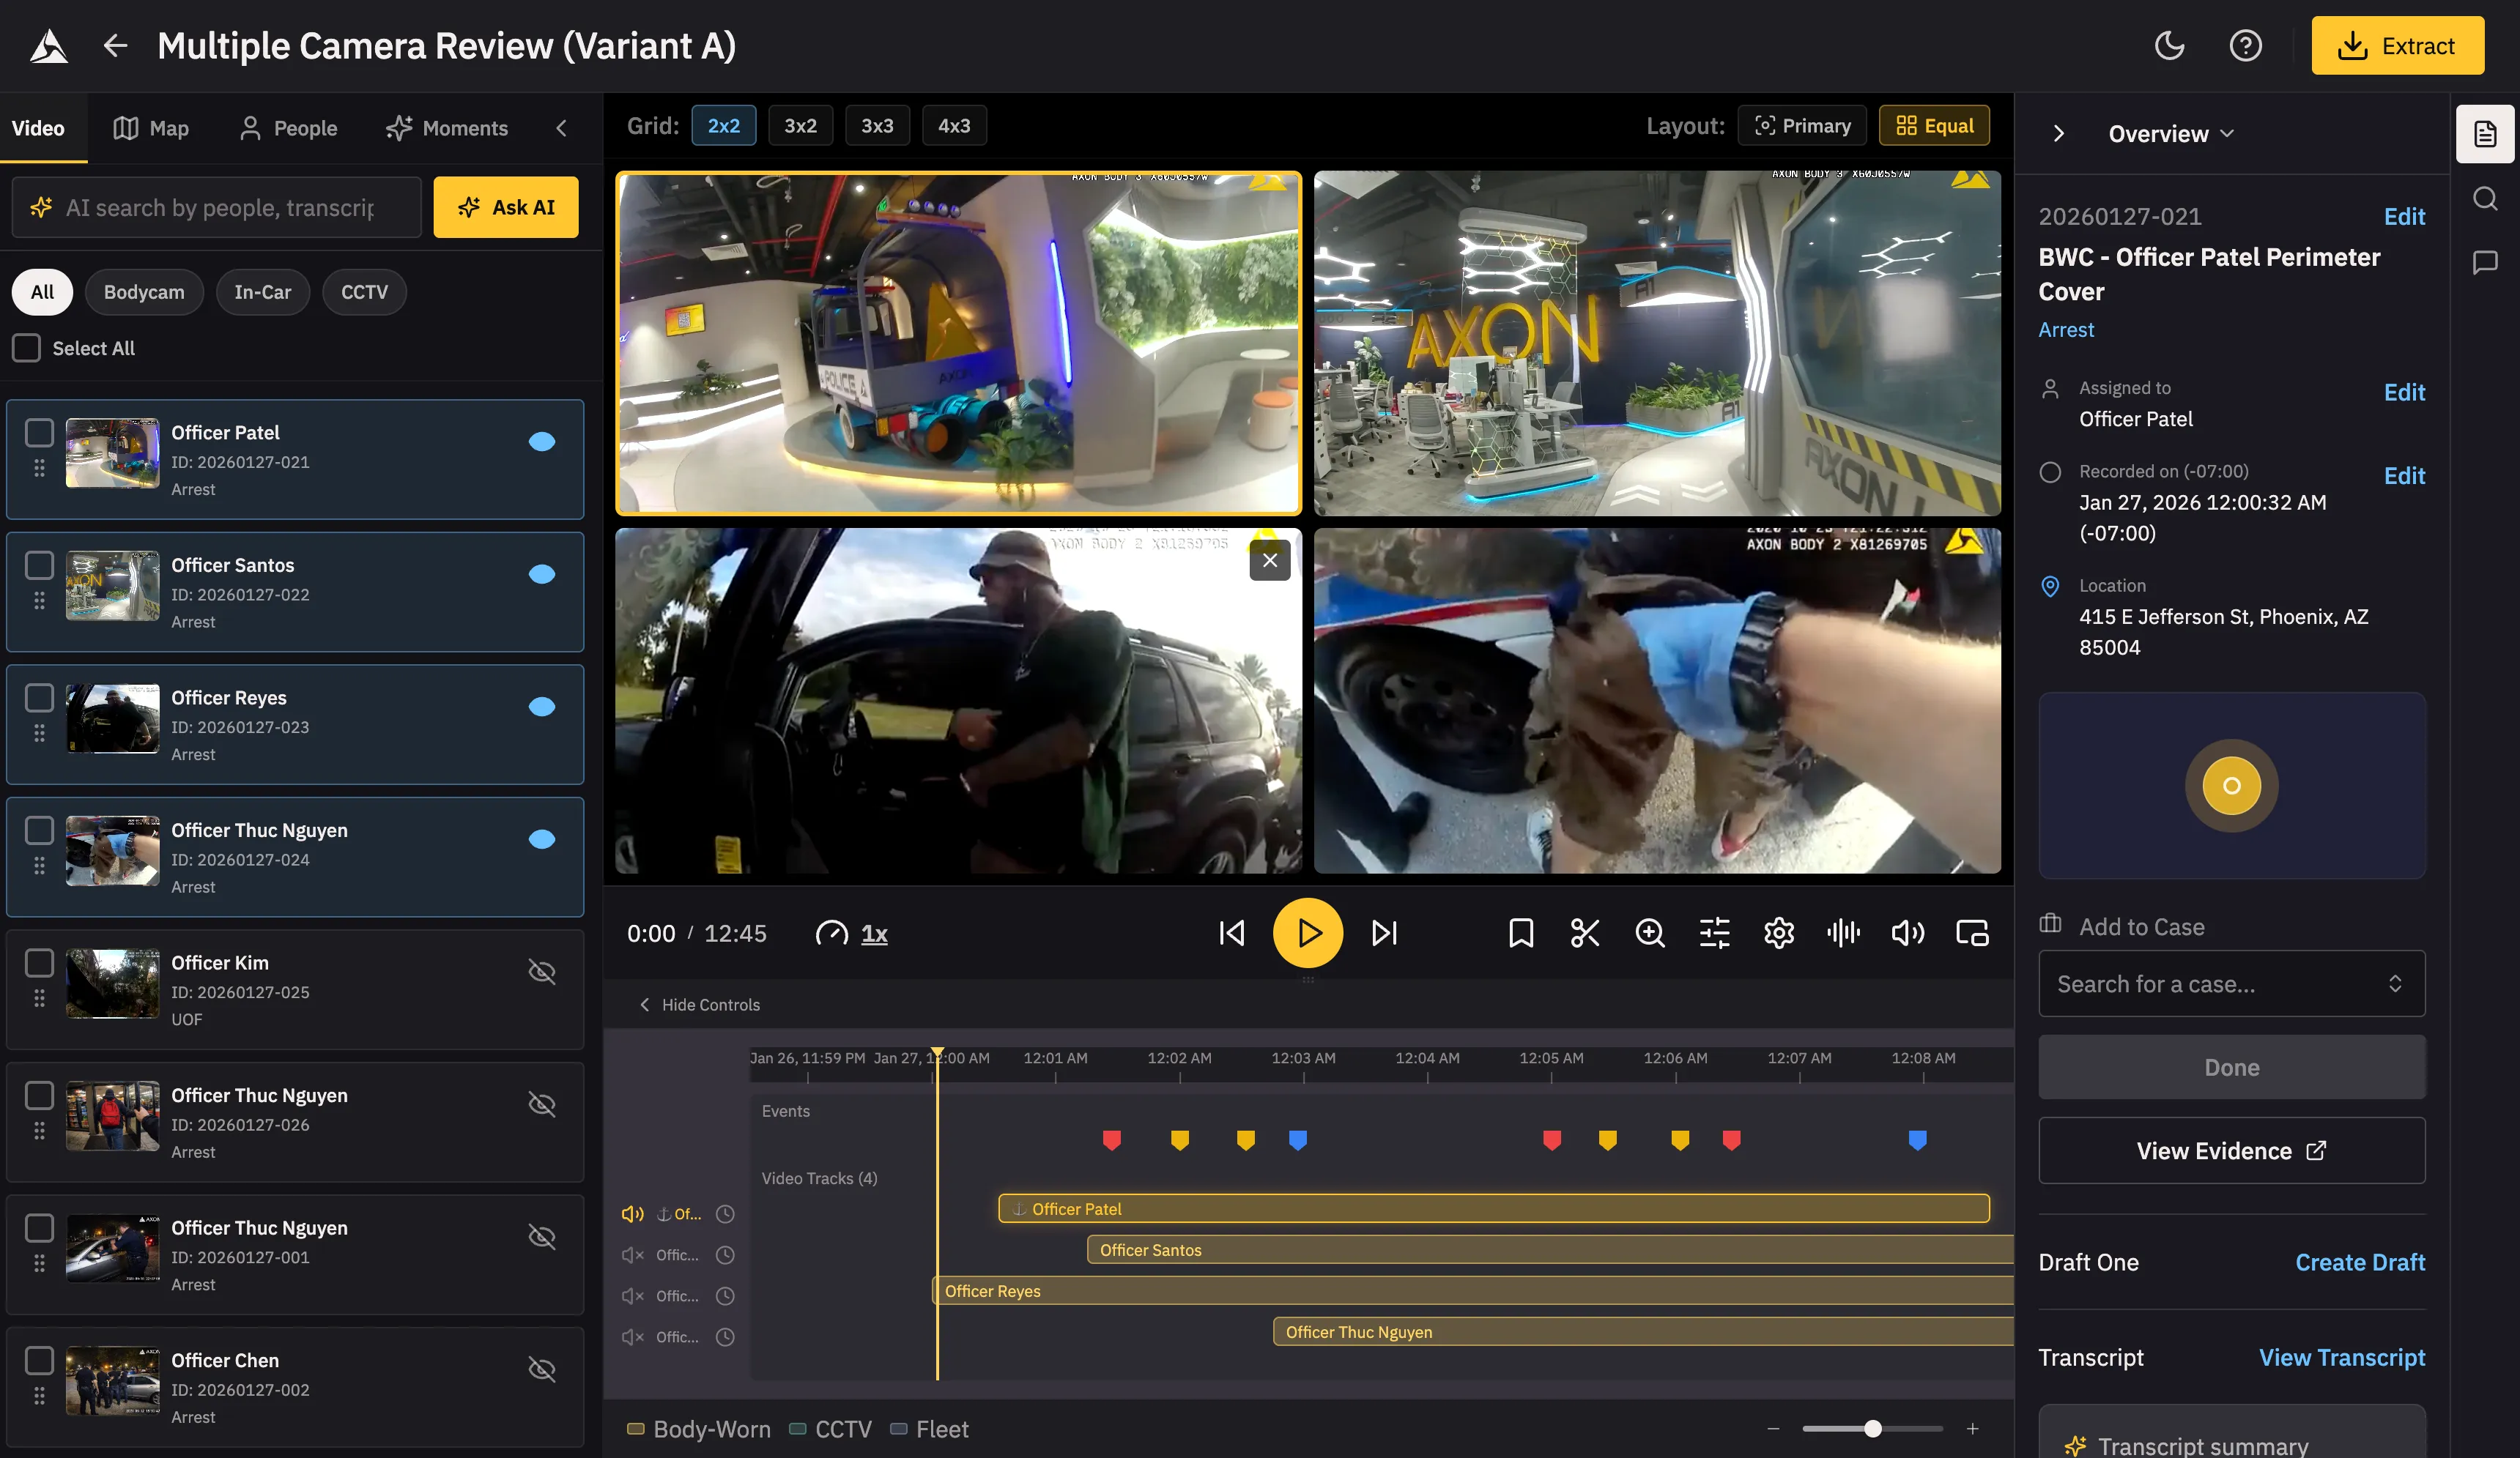Open the View Transcript link
The image size is (2520, 1458).
2341,1357
